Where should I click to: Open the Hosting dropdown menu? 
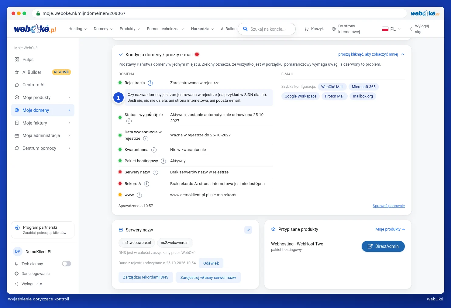click(77, 29)
